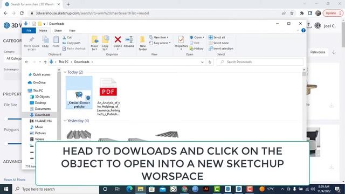
Task: Open the Windows Start menu
Action: [6, 189]
